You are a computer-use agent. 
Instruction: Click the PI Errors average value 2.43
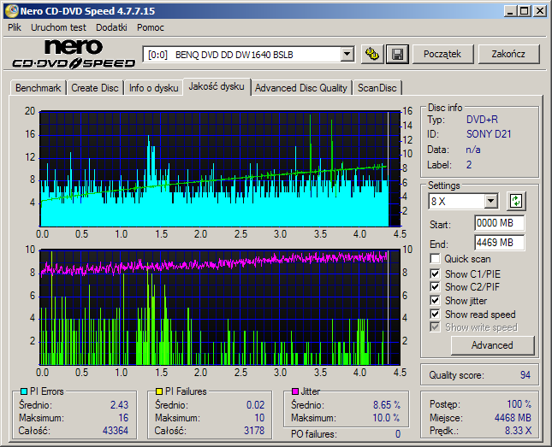(119, 405)
